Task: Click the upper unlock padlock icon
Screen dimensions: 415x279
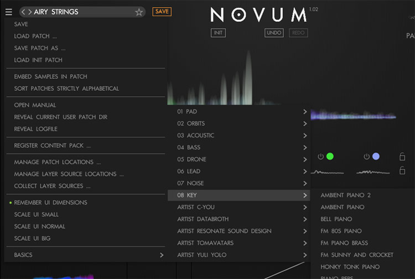Action: [x=402, y=157]
